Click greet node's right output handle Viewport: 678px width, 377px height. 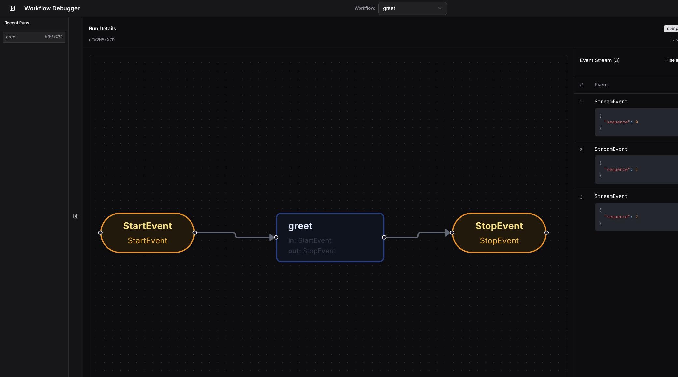click(x=384, y=237)
